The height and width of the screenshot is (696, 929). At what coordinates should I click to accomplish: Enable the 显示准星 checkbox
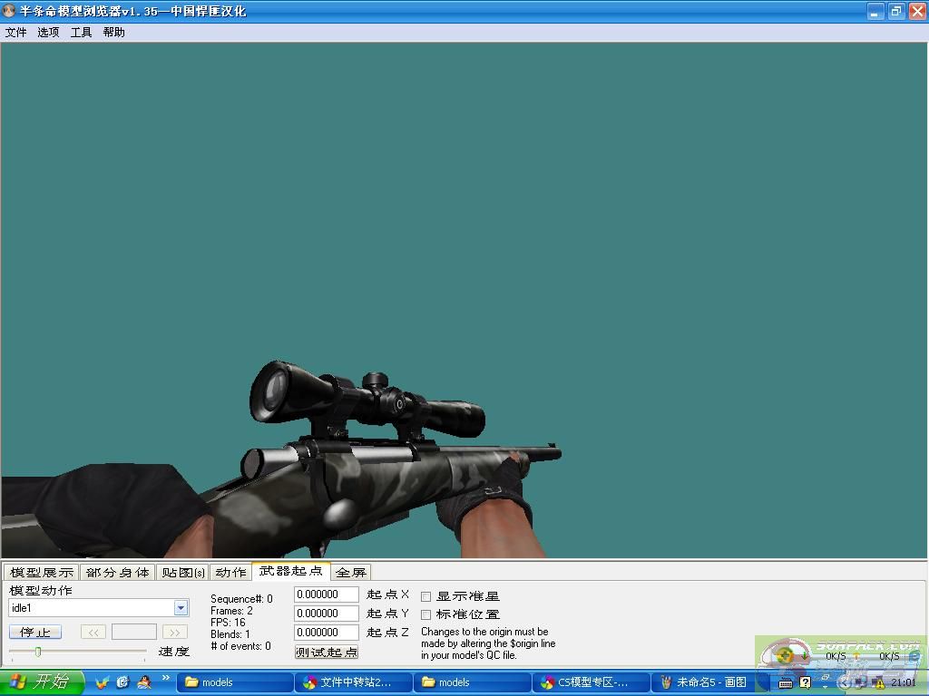[426, 596]
